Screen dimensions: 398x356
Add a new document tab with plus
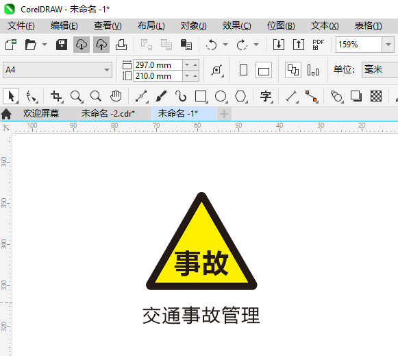click(223, 114)
